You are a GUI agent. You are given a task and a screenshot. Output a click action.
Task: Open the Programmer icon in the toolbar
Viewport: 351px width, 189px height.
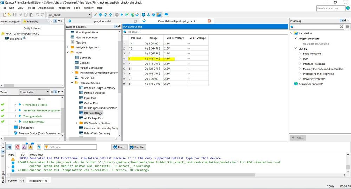pyautogui.click(x=159, y=15)
